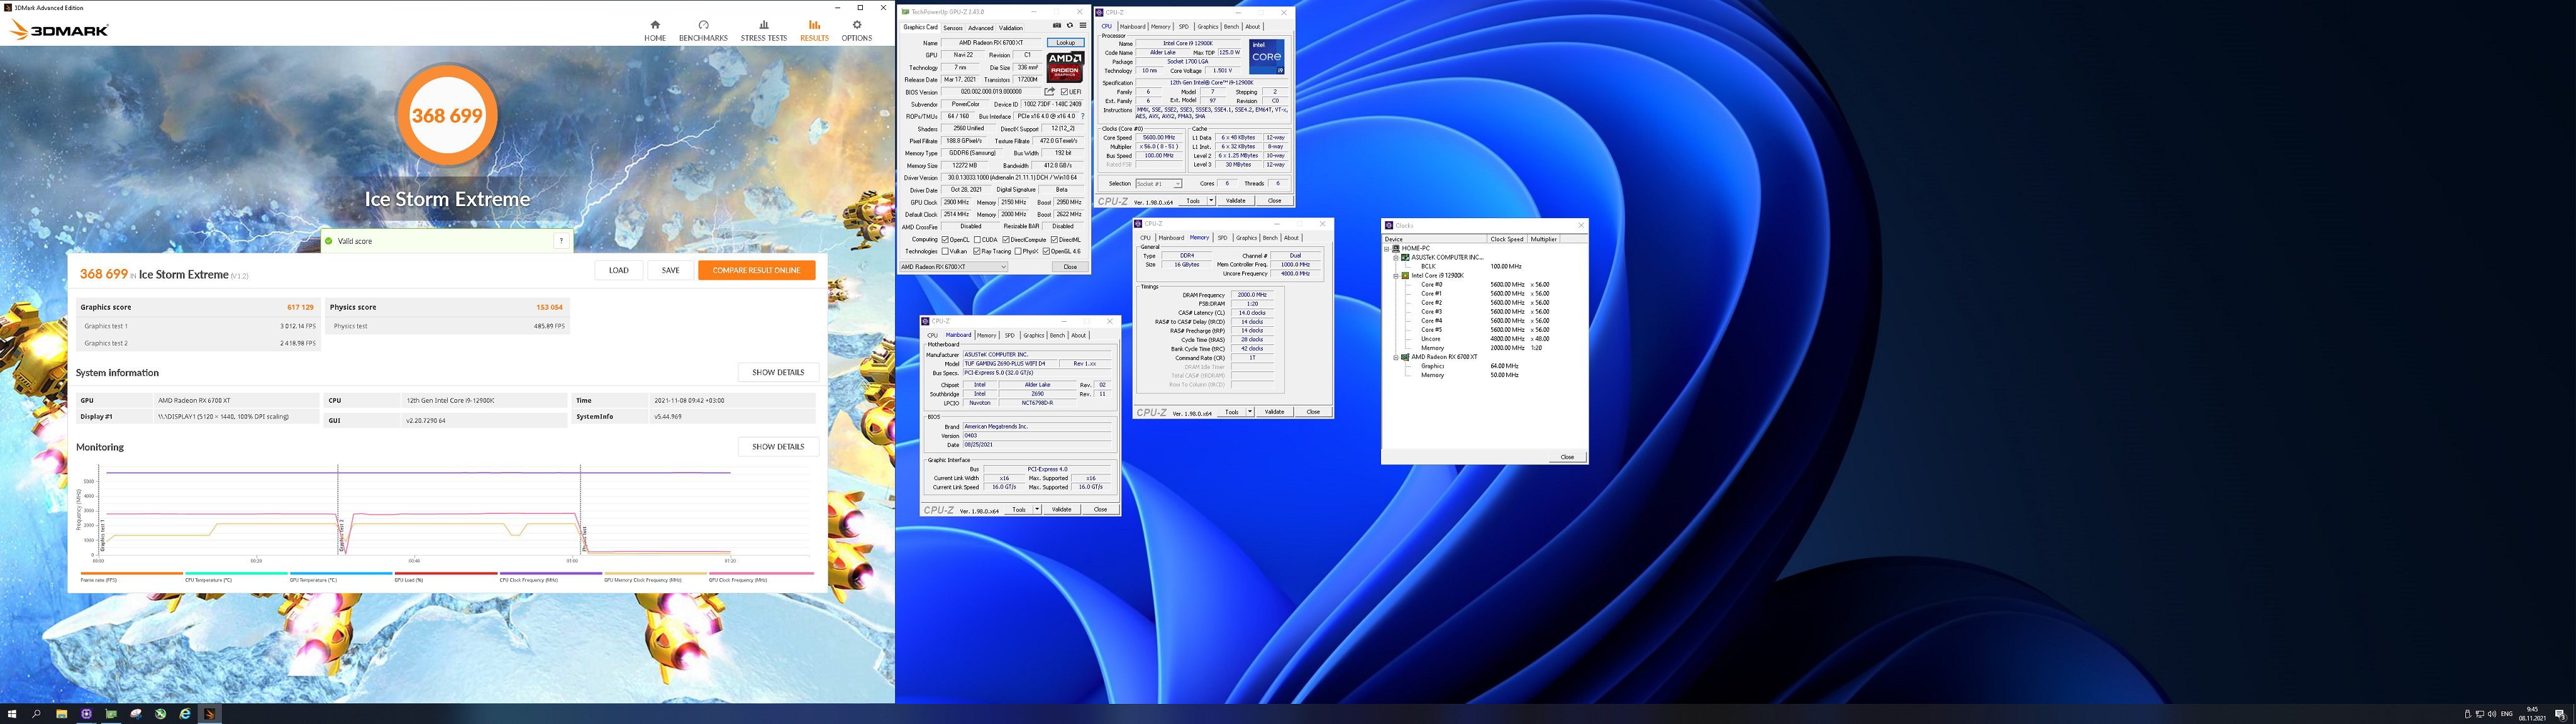Image resolution: width=2576 pixels, height=724 pixels.
Task: Click COMPARE RESULT ONLINE
Action: click(x=756, y=270)
